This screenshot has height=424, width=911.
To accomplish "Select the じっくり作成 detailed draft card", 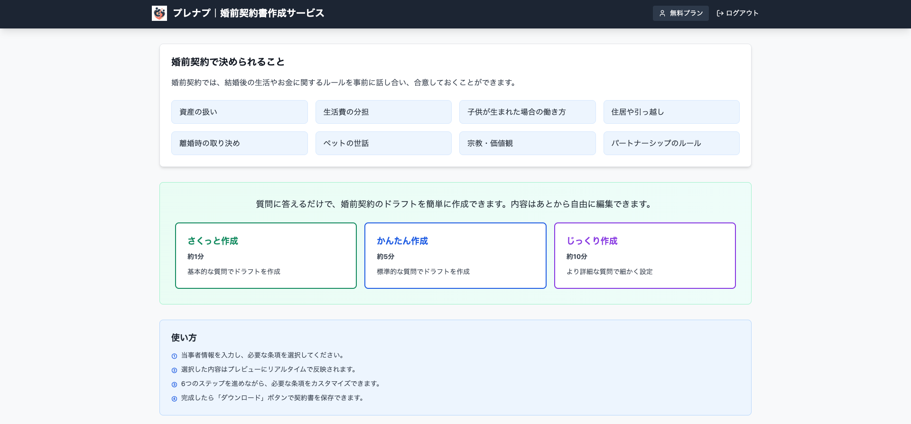I will [645, 256].
